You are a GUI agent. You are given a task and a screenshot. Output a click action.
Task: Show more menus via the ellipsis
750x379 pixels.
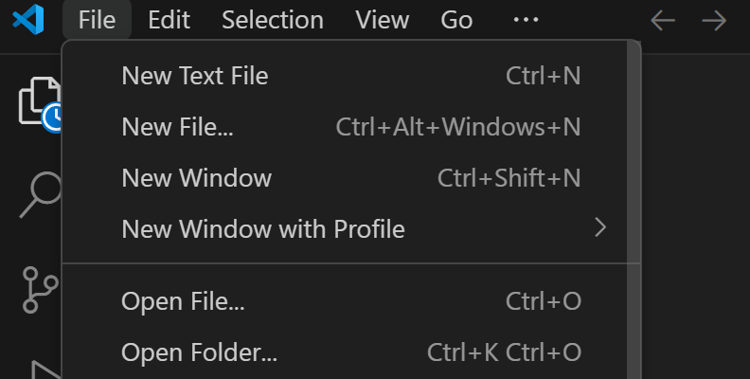(x=526, y=20)
